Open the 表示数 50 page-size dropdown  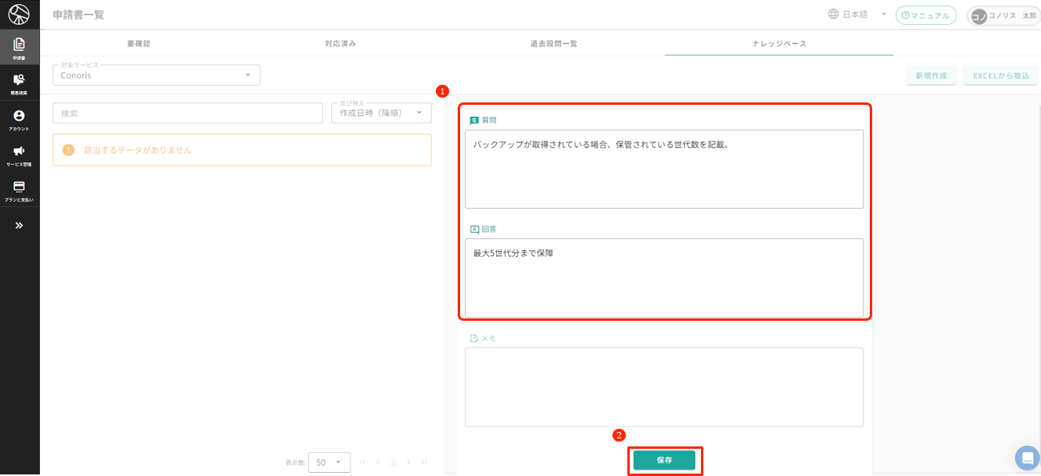[329, 462]
